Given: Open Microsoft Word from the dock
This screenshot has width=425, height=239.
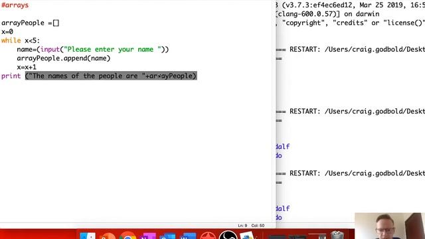Looking at the screenshot, I should [188, 236].
